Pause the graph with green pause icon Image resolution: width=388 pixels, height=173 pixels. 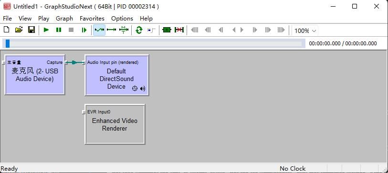pos(59,30)
